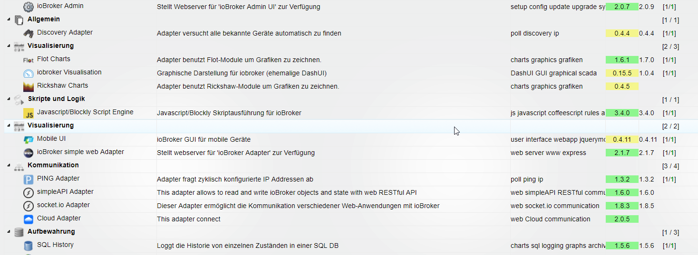Click keywords 'DashUI GUI graphical scada'
698x255 pixels.
coord(554,73)
